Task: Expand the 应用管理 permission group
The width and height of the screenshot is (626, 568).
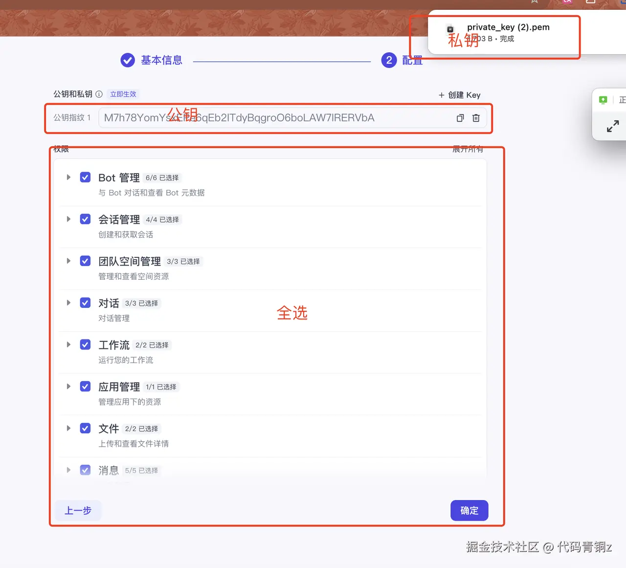Action: click(x=68, y=386)
